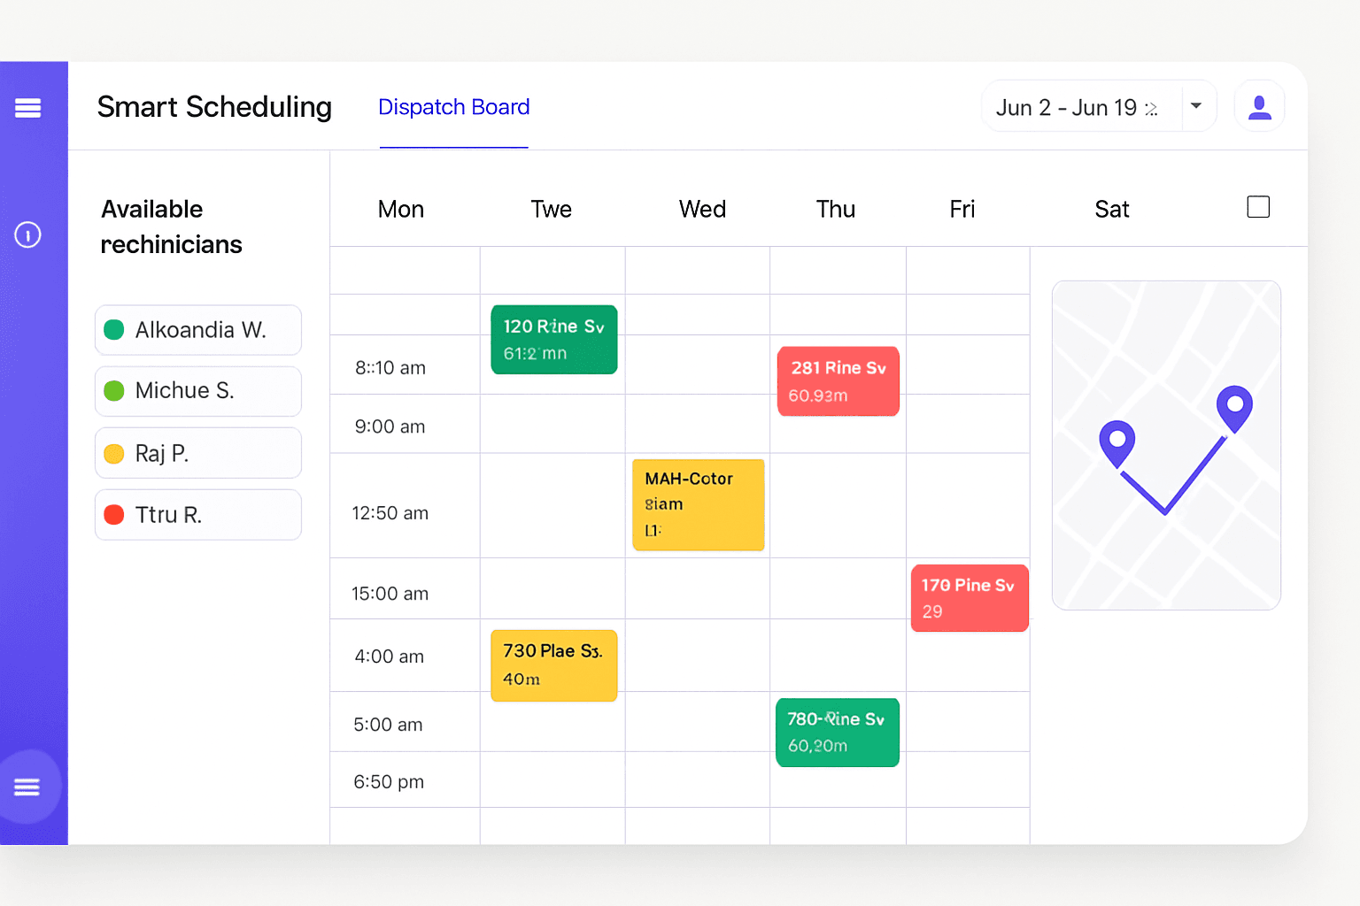Viewport: 1360px width, 906px height.
Task: Toggle the checkbox near the Sat column header
Action: pos(1258,206)
